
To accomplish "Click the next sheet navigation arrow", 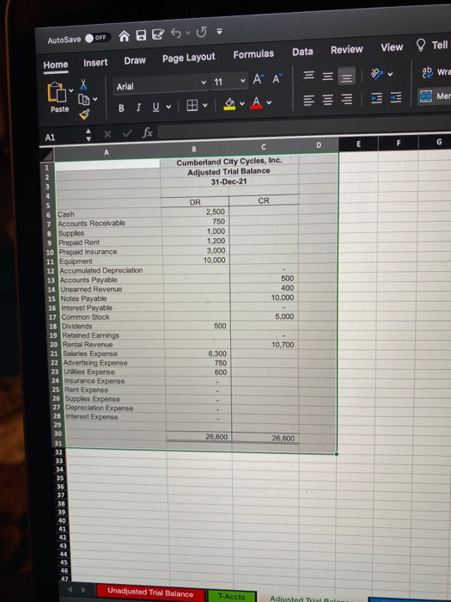I will (83, 590).
